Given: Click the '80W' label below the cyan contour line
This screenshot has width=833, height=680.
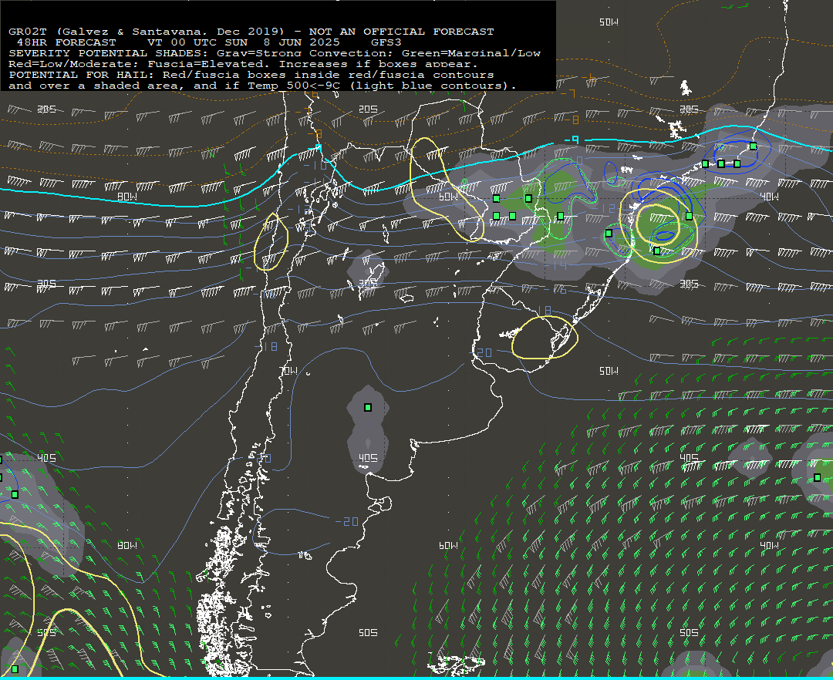Looking at the screenshot, I should [x=127, y=197].
